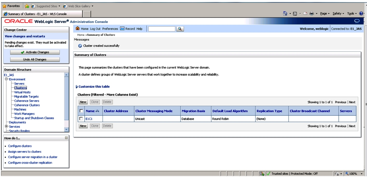
Task: Expand the Services tree node
Action: [6, 126]
